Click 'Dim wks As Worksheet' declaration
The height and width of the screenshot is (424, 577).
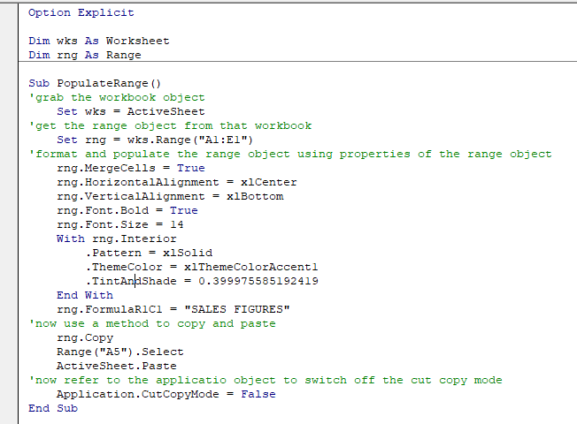[x=99, y=41]
